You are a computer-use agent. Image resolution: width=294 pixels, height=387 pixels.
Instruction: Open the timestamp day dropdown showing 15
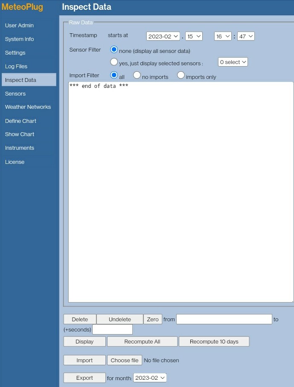(194, 36)
